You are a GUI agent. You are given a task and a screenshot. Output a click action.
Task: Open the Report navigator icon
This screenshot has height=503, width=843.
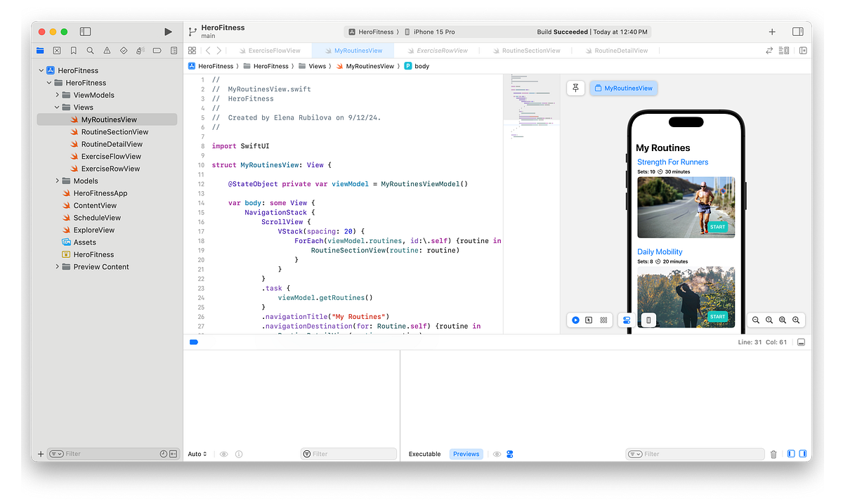coord(174,50)
